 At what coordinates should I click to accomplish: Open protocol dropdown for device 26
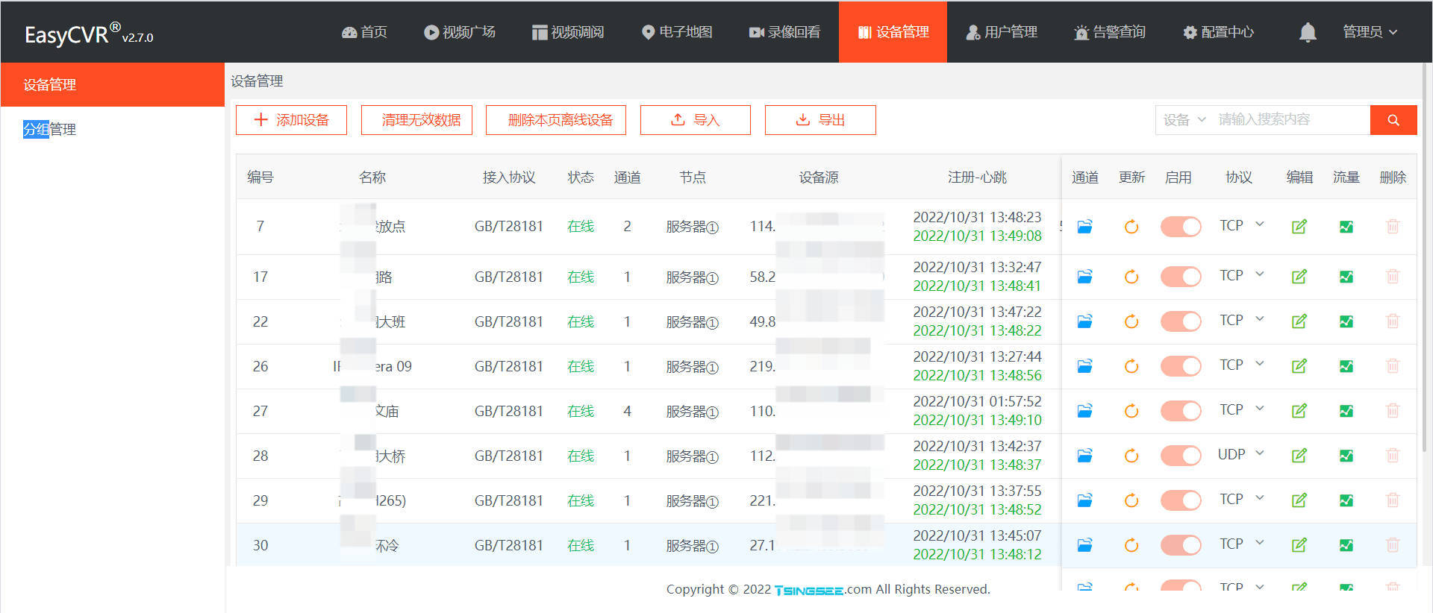click(x=1241, y=365)
